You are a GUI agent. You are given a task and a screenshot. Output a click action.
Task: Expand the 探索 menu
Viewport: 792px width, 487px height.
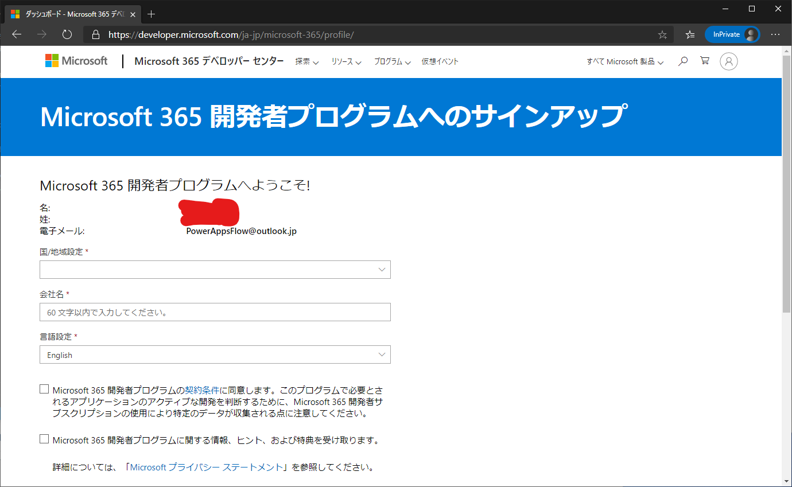(307, 61)
